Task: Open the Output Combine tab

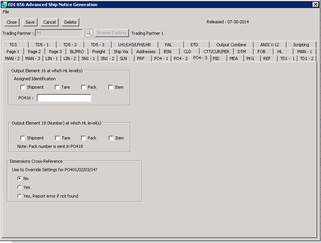Action: 231,45
